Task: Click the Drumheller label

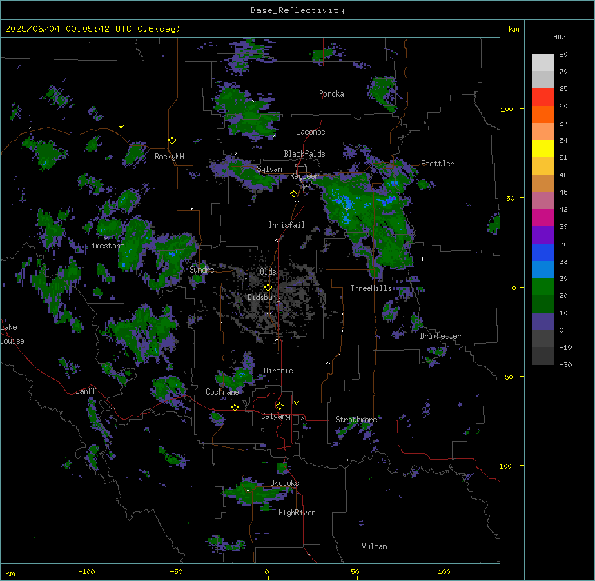Action: [440, 336]
